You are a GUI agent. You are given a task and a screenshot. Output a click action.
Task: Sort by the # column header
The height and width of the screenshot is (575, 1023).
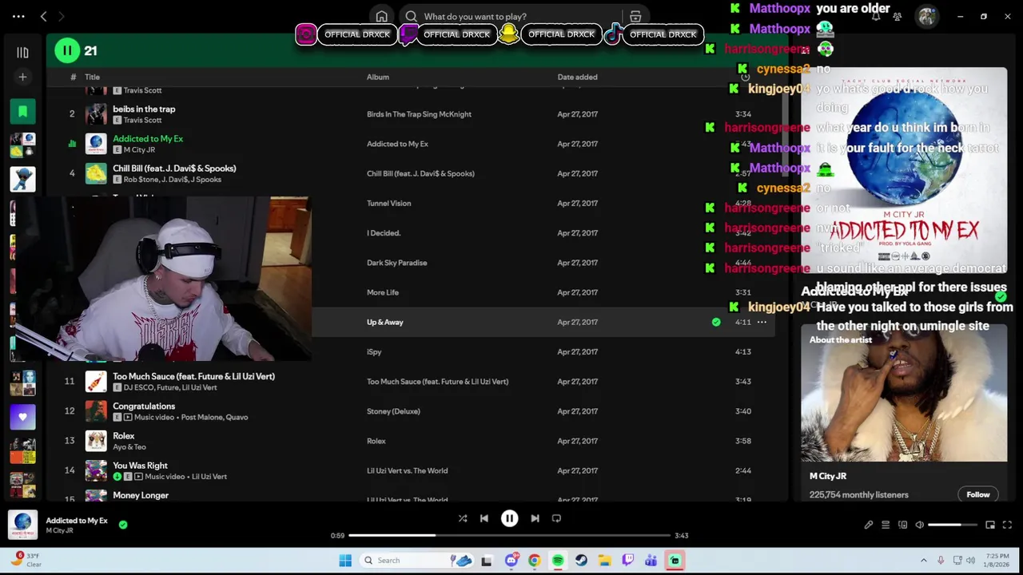[73, 77]
